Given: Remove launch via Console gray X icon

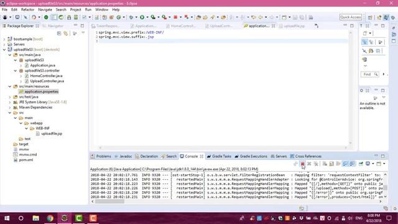Looking at the screenshot, I should (309, 164).
